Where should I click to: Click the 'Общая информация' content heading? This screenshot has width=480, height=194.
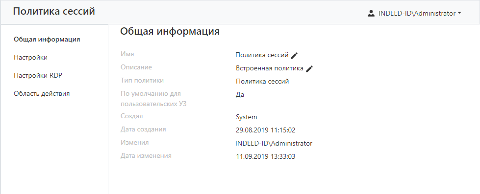point(170,31)
